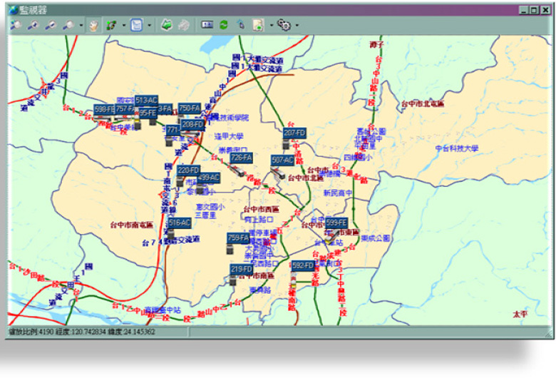Screen dimensions: 556x378
Task: Open the gears settings icon
Action: 284,25
